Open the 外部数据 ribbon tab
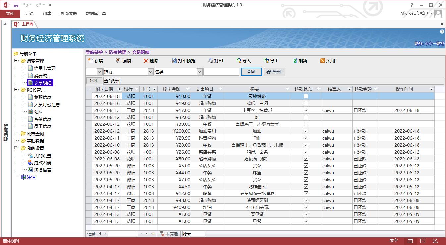 click(x=68, y=14)
